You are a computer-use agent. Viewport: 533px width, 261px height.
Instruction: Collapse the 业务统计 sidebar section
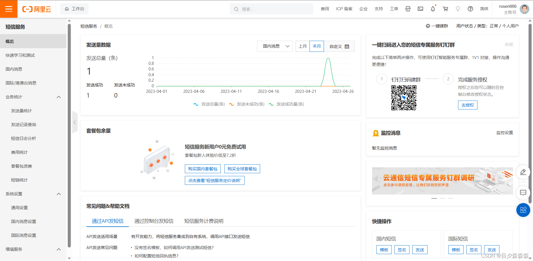point(59,97)
